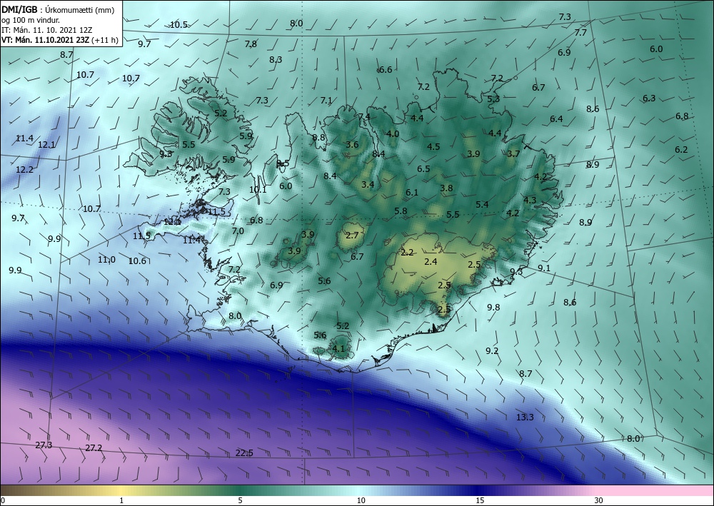Click the 7.4 value on the north coast

(364, 117)
